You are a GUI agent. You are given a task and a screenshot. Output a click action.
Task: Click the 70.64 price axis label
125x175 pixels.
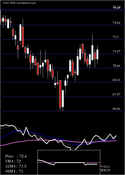click(116, 65)
